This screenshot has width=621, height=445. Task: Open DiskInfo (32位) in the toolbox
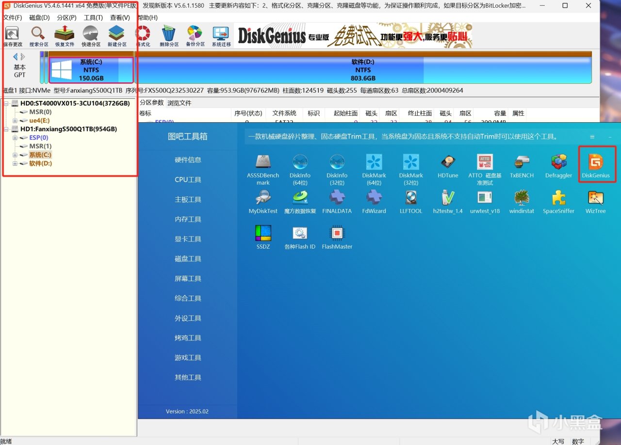(x=337, y=170)
